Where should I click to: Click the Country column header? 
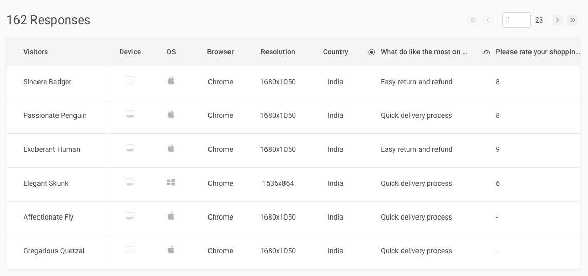[x=335, y=52]
